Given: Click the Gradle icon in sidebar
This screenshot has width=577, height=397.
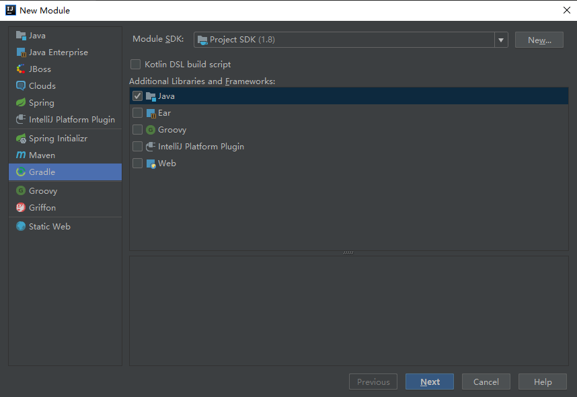Looking at the screenshot, I should [21, 172].
